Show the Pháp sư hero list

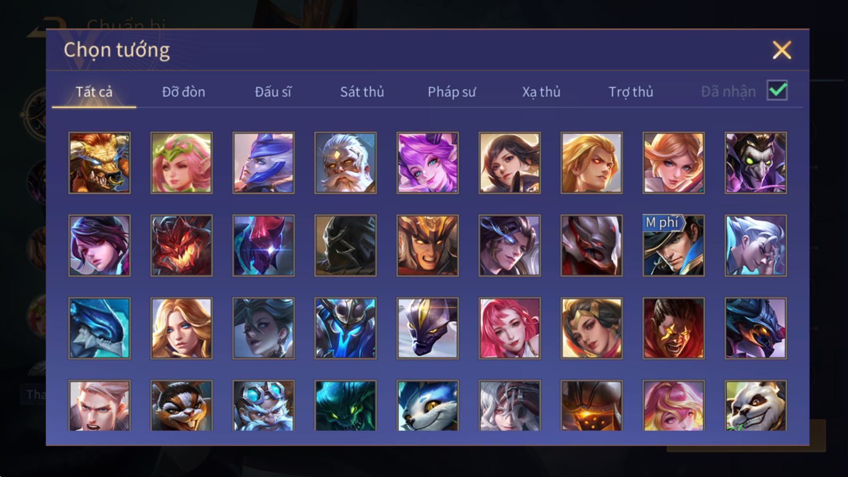452,92
